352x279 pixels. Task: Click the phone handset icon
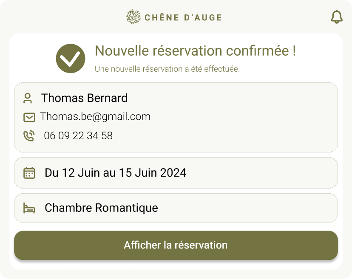point(28,136)
